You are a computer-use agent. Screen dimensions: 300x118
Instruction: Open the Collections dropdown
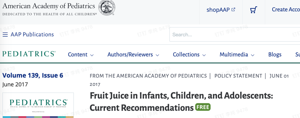coord(189,55)
